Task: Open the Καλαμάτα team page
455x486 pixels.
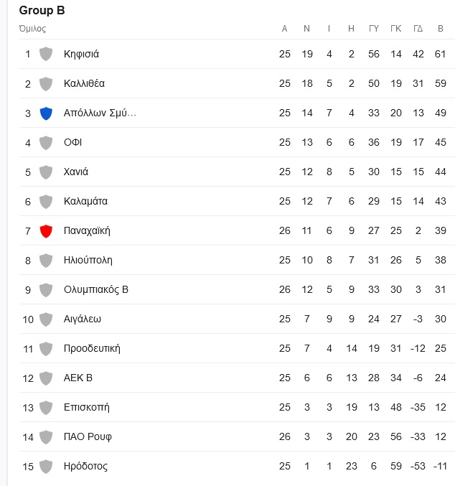Action: click(x=85, y=201)
